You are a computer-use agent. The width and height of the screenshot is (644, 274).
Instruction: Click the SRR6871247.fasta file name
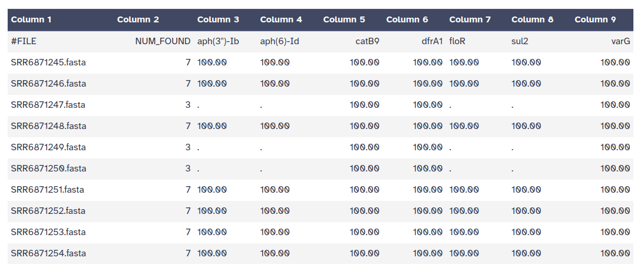[x=48, y=105]
